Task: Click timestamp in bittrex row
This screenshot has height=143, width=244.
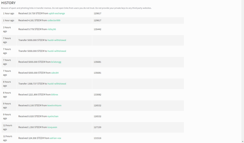Action: coord(7,95)
